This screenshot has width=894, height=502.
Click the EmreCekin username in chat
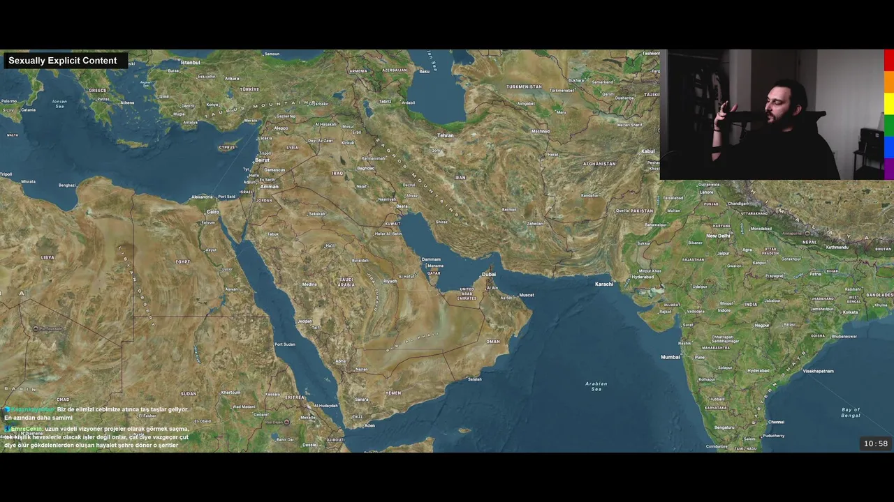tap(27, 429)
